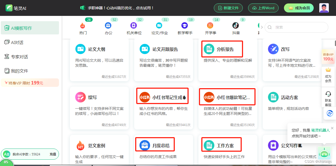Select the 教学帮手 graduation cap icon
Viewport: 336px width, 166px height.
click(185, 25)
